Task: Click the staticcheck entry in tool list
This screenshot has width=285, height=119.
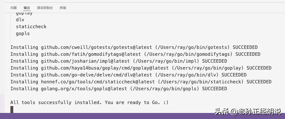Action: [x=31, y=27]
